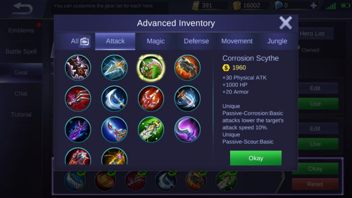
Task: Select the red trident spear item
Action: coord(151,99)
